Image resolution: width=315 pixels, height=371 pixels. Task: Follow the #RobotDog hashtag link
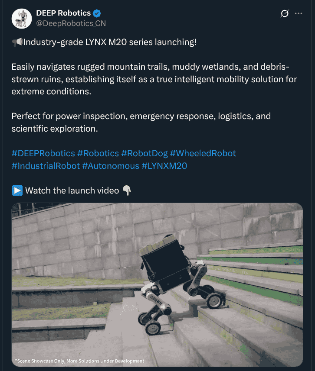[x=144, y=153]
